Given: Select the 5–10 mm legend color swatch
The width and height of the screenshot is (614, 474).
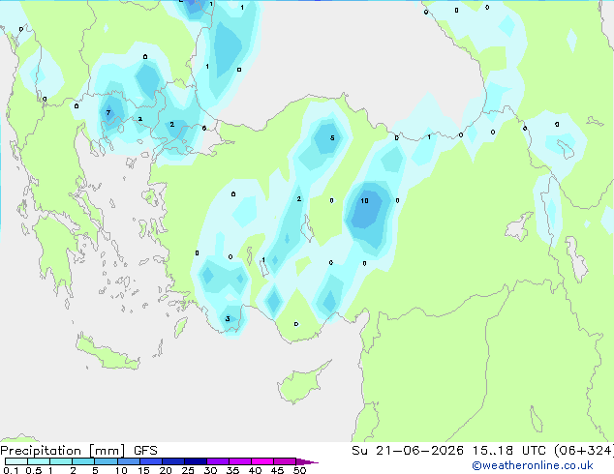Looking at the screenshot, I should [106, 461].
